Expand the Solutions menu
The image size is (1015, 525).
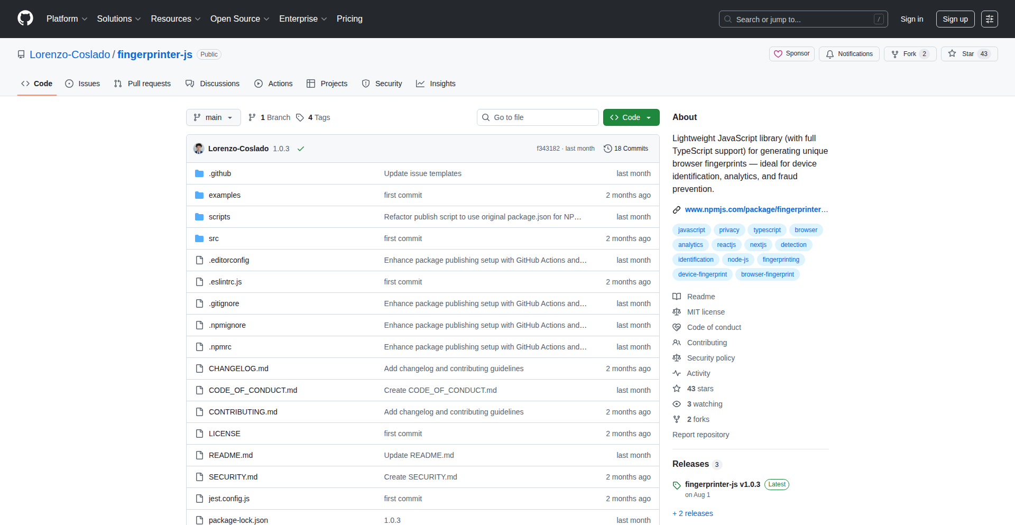point(119,19)
